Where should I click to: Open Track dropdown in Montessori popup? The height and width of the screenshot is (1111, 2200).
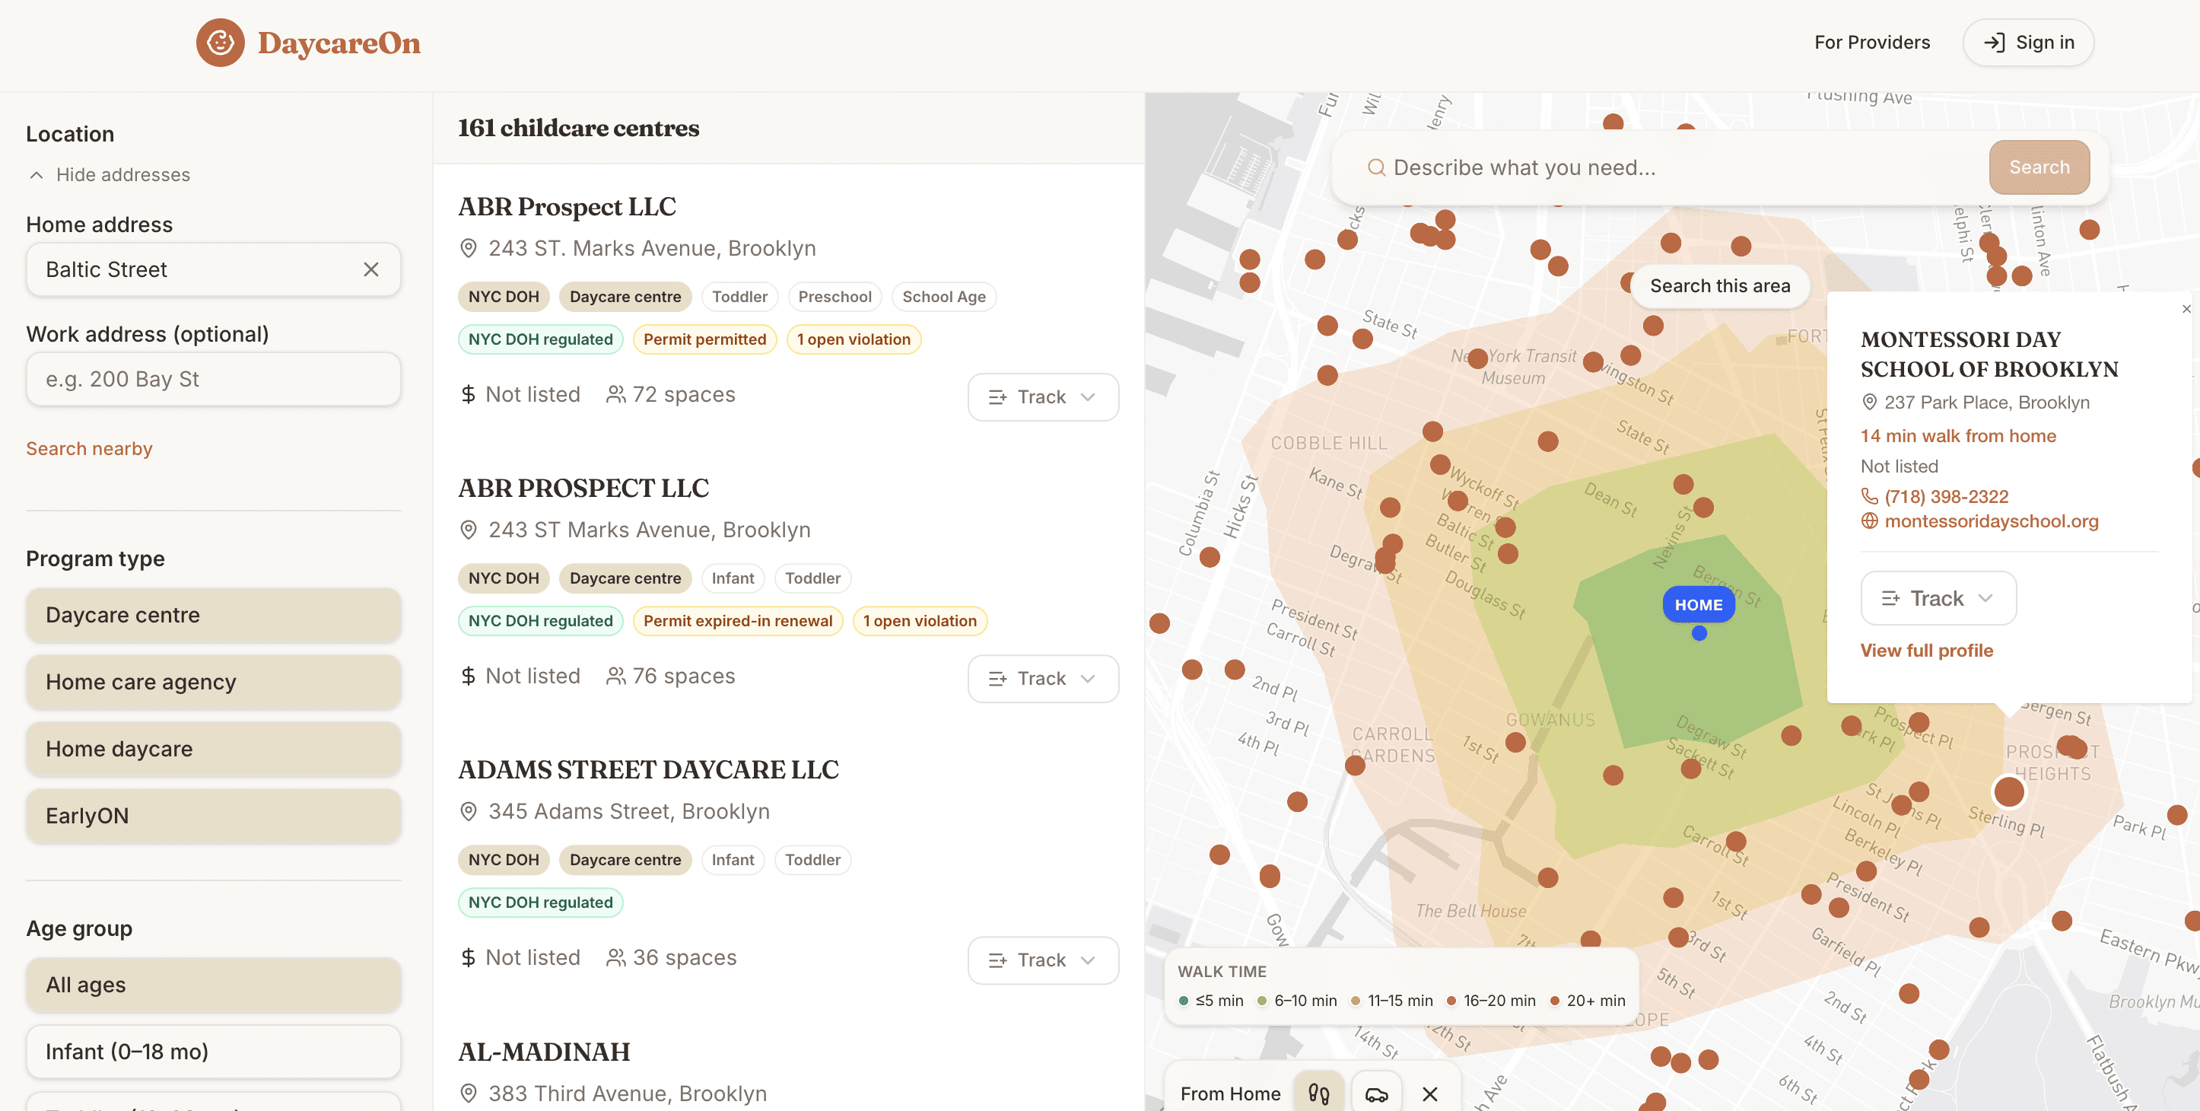(1938, 598)
